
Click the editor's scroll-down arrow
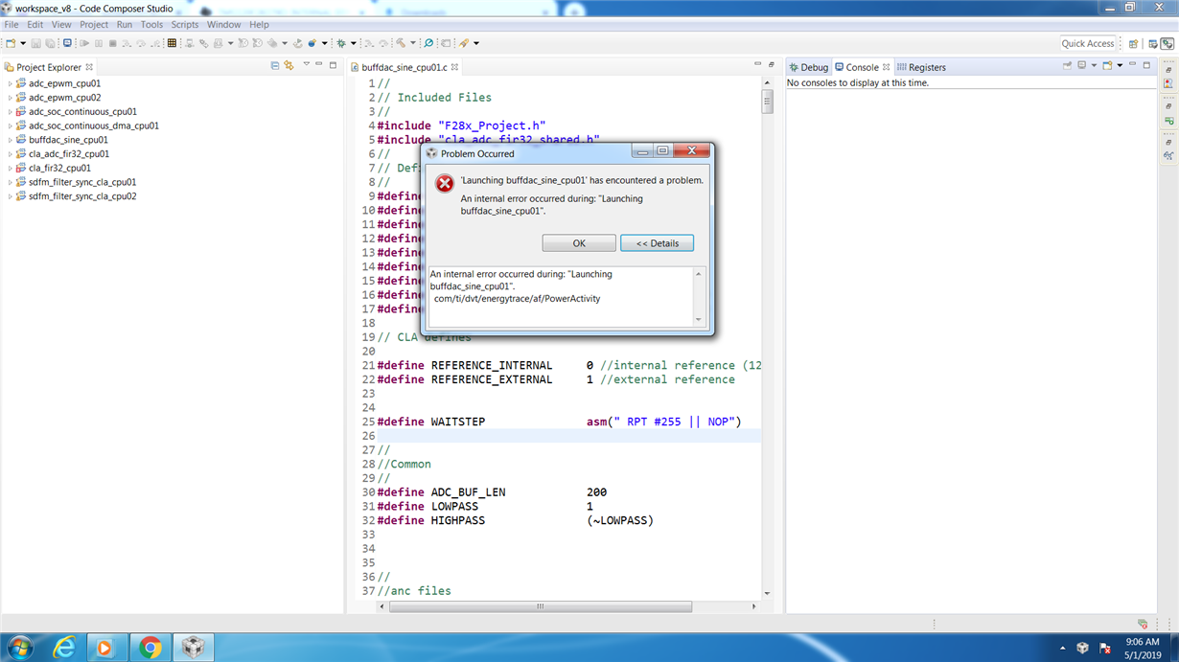(x=767, y=594)
